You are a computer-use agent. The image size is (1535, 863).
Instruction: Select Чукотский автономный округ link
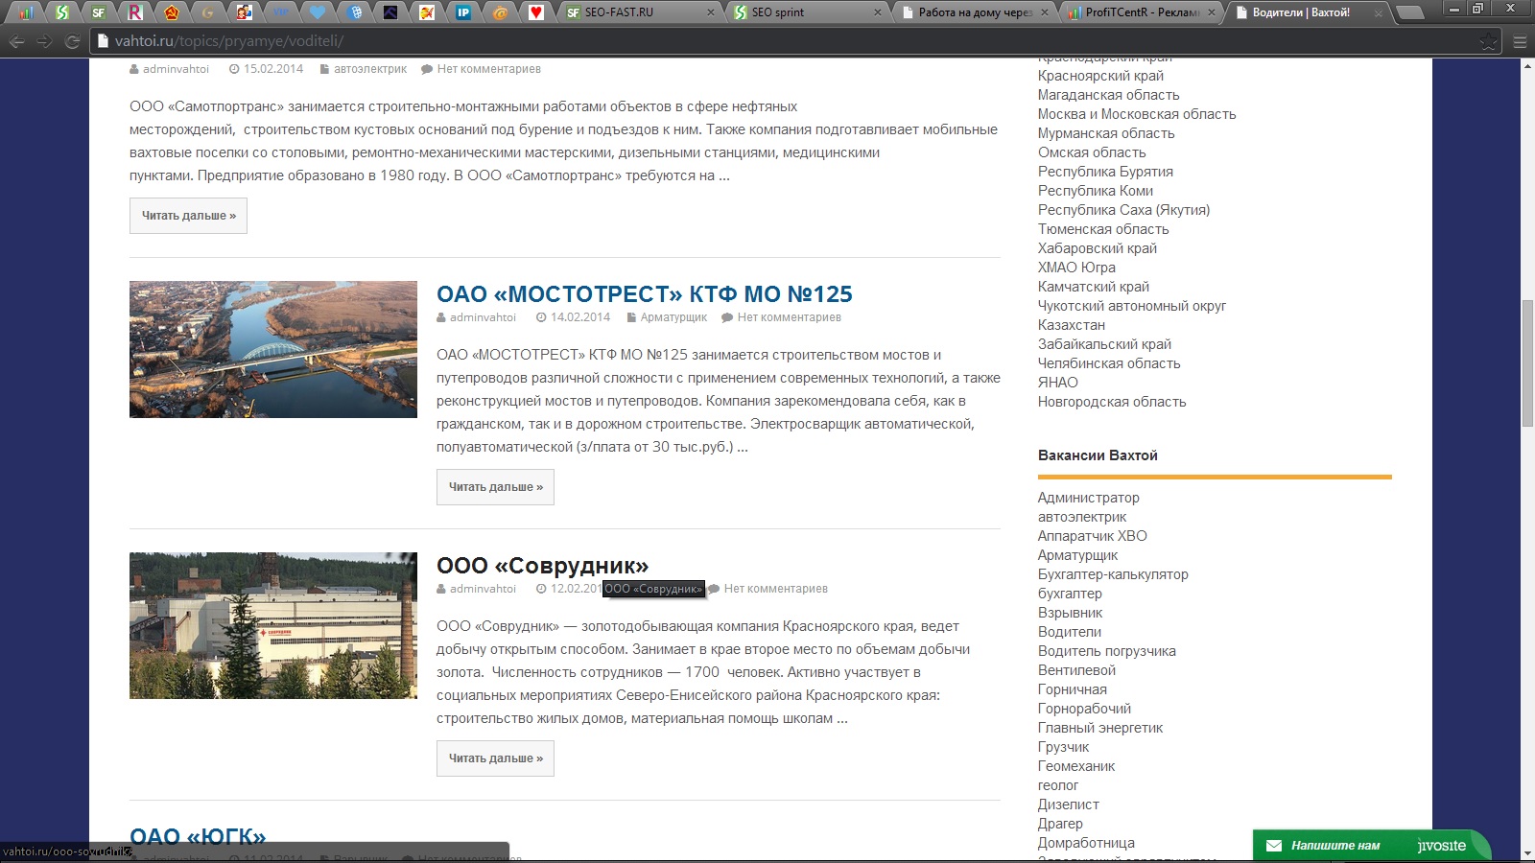pyautogui.click(x=1132, y=306)
